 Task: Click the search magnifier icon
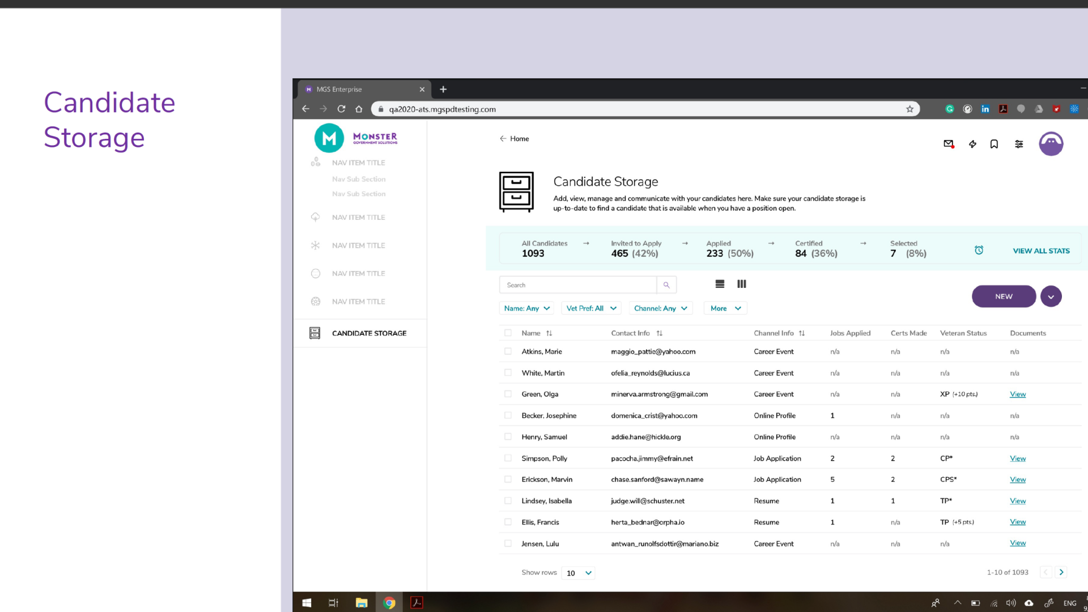[x=666, y=285]
